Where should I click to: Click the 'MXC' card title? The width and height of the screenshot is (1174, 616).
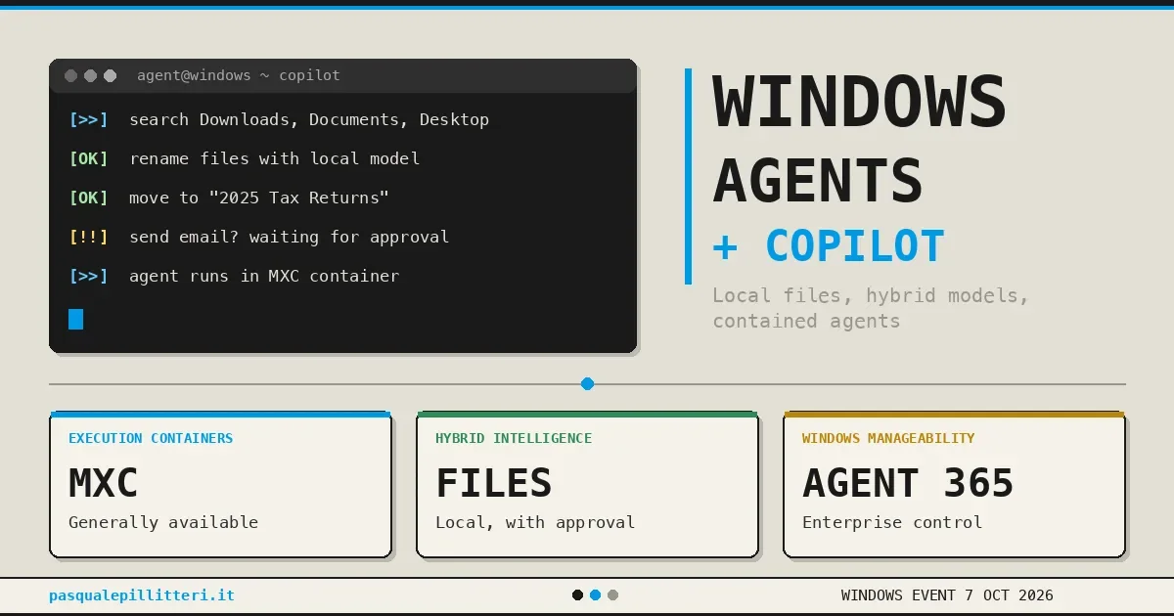[x=104, y=483]
